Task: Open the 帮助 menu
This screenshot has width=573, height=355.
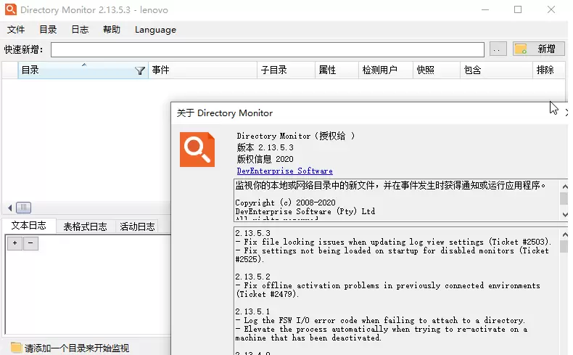Action: tap(112, 30)
